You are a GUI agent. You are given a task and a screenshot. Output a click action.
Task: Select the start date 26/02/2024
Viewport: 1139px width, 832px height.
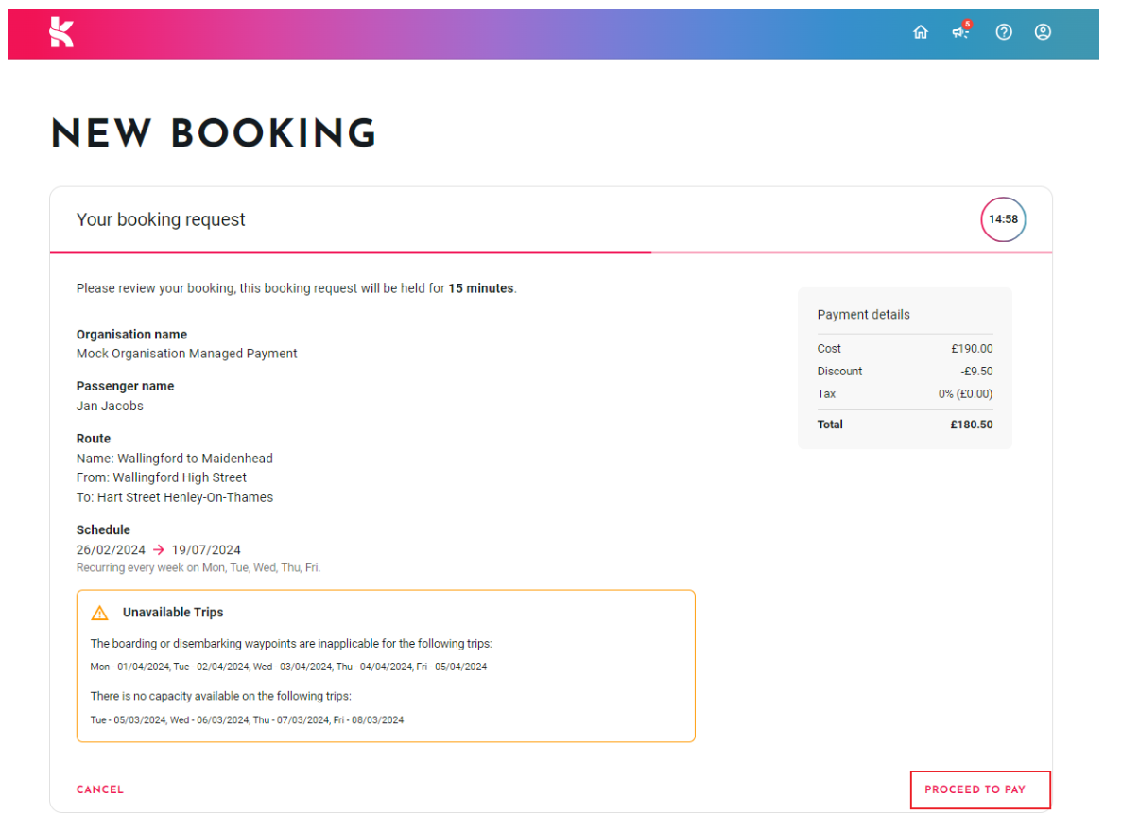(111, 549)
